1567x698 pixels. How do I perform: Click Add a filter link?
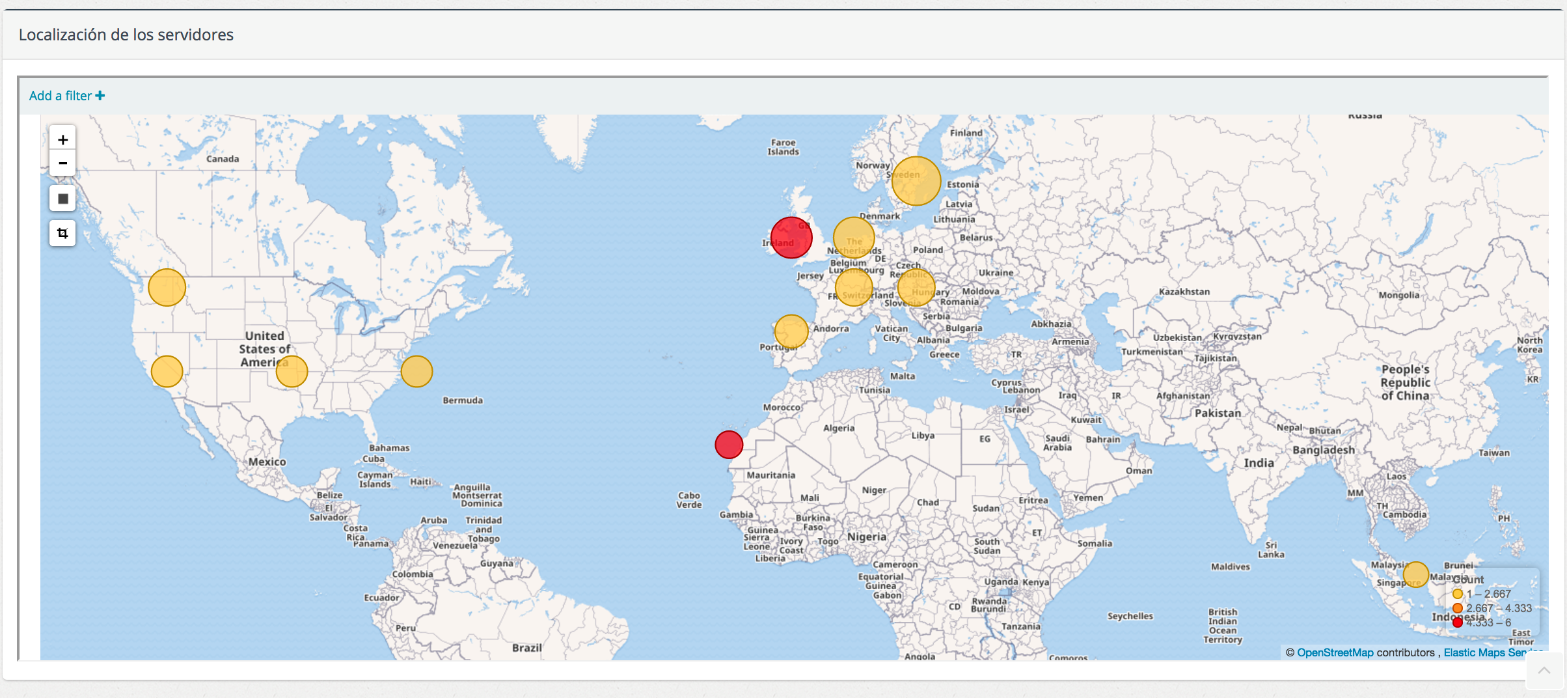60,96
